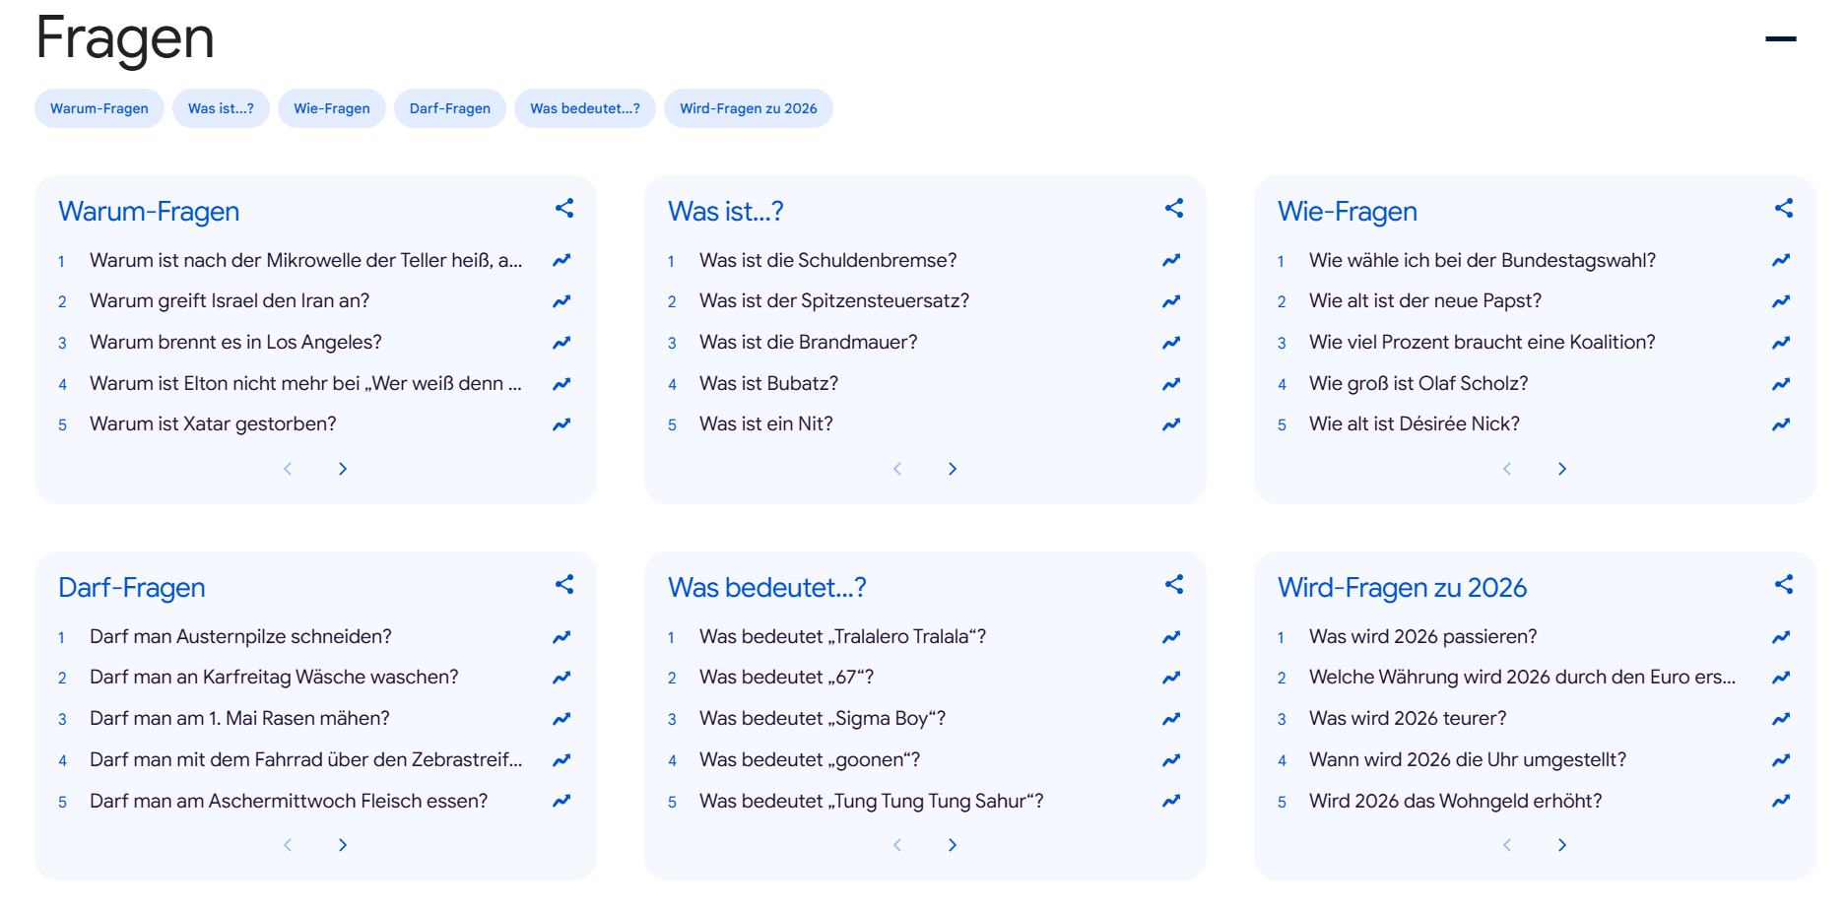Open trend icon for Schuldenbremse question
This screenshot has width=1847, height=908.
tap(1170, 261)
